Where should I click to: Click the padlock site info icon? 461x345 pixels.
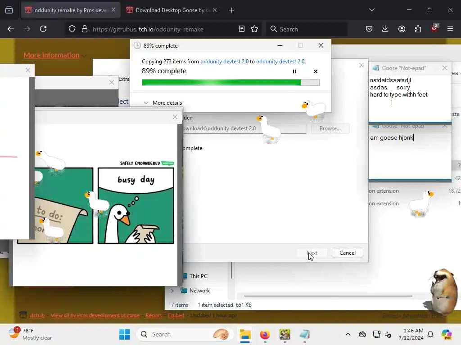click(x=84, y=29)
